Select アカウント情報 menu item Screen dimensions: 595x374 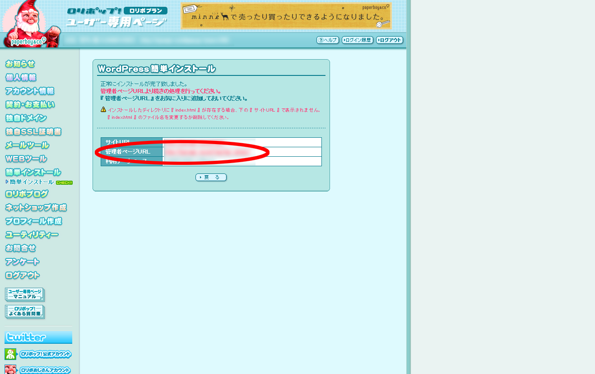pos(30,91)
